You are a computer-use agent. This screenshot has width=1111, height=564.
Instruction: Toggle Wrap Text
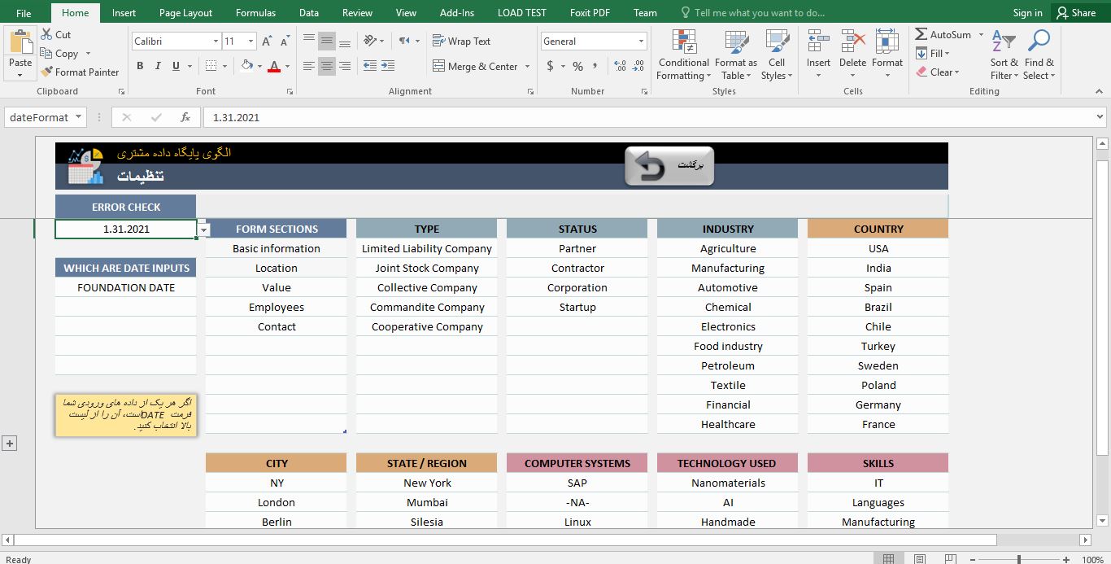pyautogui.click(x=462, y=41)
